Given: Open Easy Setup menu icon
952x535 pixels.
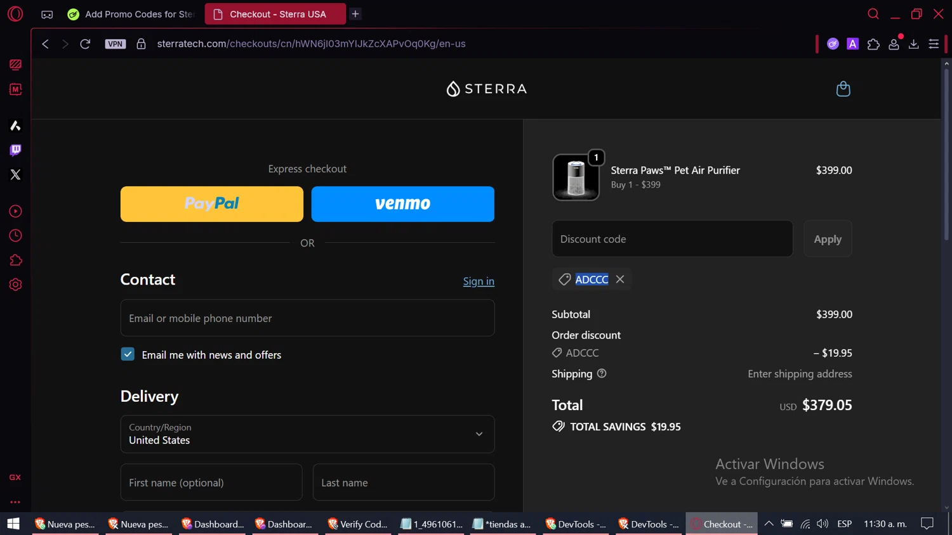Looking at the screenshot, I should [x=934, y=44].
